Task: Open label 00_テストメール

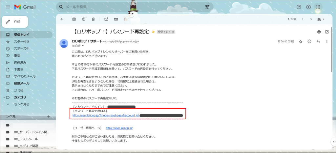Action: (26, 139)
